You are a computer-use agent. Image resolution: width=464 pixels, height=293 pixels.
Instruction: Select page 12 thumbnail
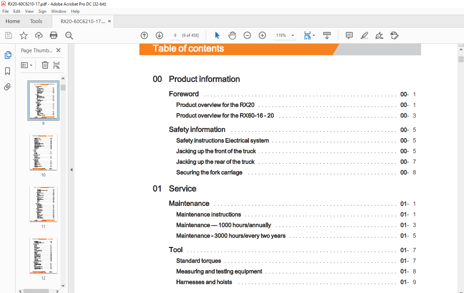(x=43, y=256)
